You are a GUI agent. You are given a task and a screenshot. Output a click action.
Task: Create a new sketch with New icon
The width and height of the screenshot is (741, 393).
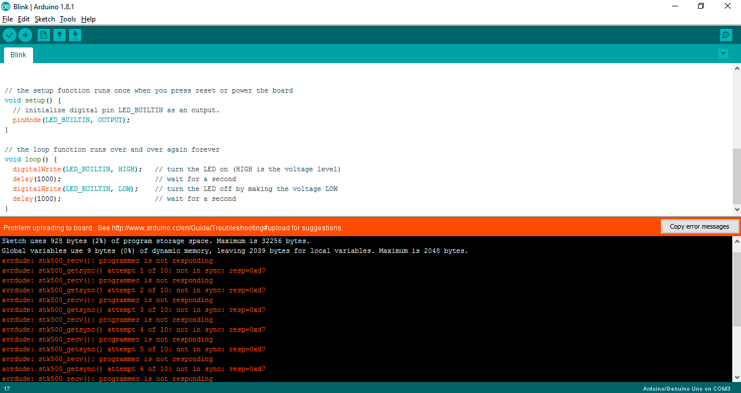[x=43, y=35]
